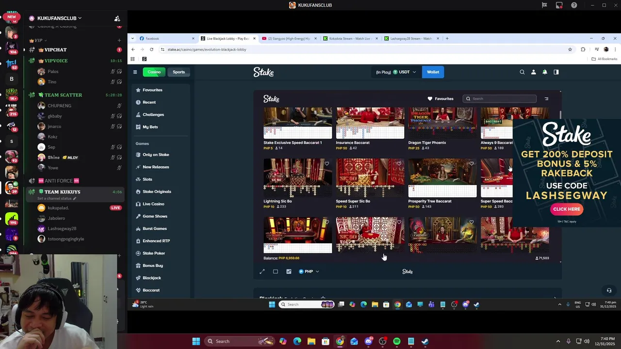Switch to the Casino tab
Image resolution: width=621 pixels, height=349 pixels.
154,72
